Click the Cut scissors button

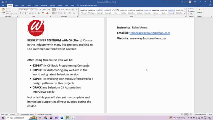pos(8,9)
